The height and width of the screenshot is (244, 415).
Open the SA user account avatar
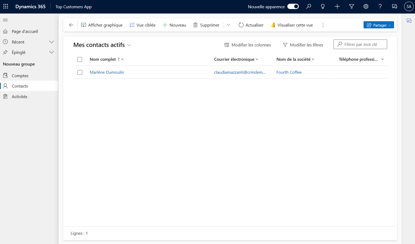409,6
